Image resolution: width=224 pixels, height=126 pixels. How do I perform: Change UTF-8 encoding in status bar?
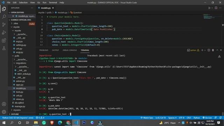[182, 118]
